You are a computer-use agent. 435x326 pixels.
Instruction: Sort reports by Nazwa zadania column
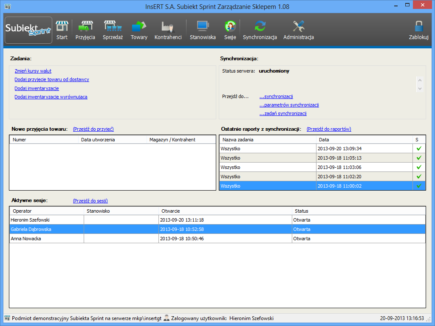(268, 140)
